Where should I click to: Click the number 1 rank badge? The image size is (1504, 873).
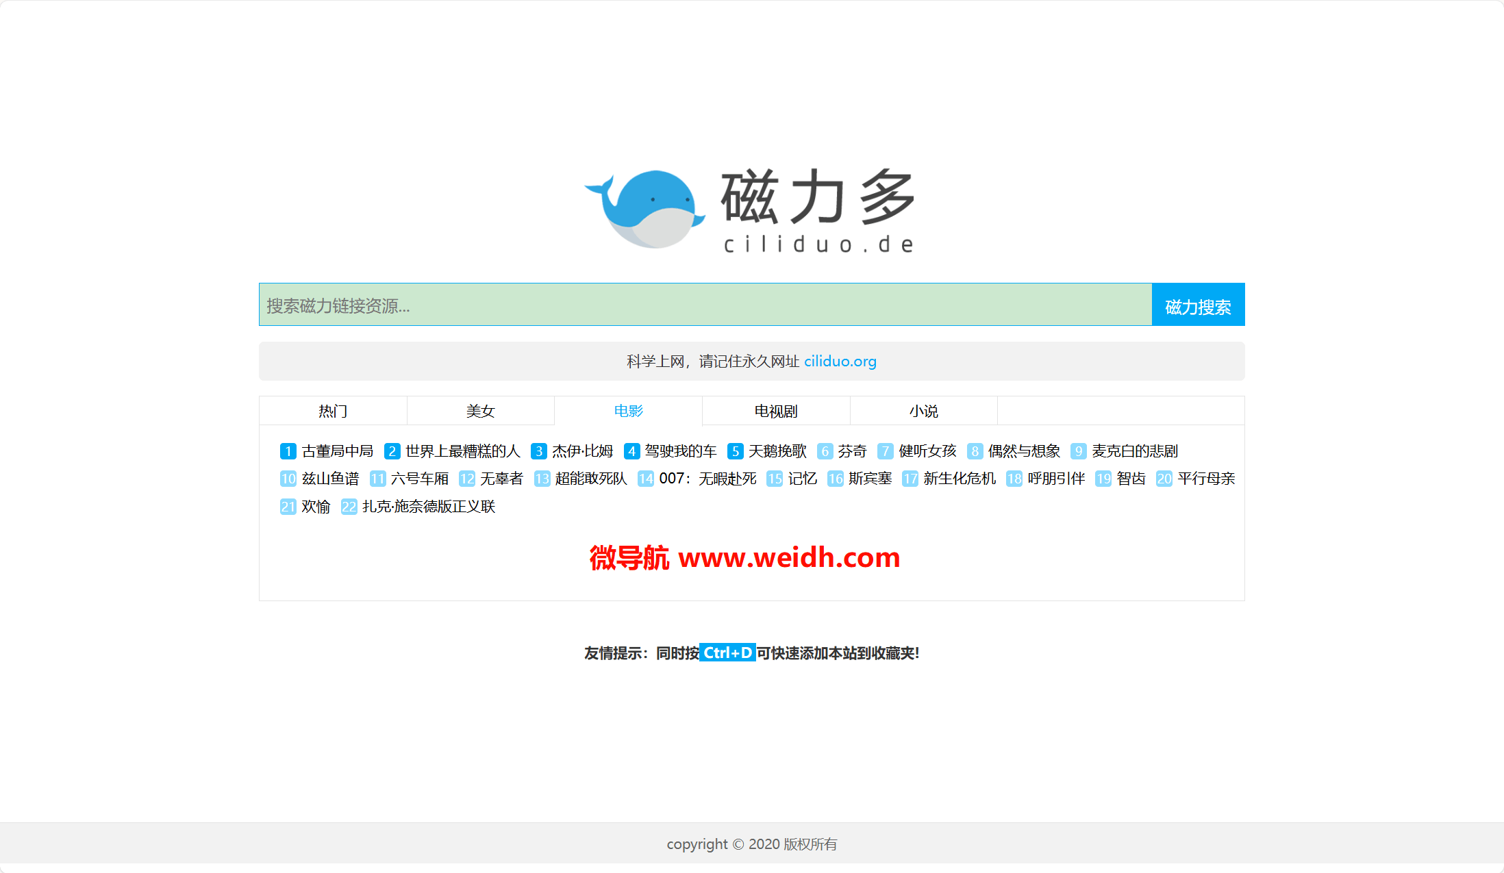[288, 451]
